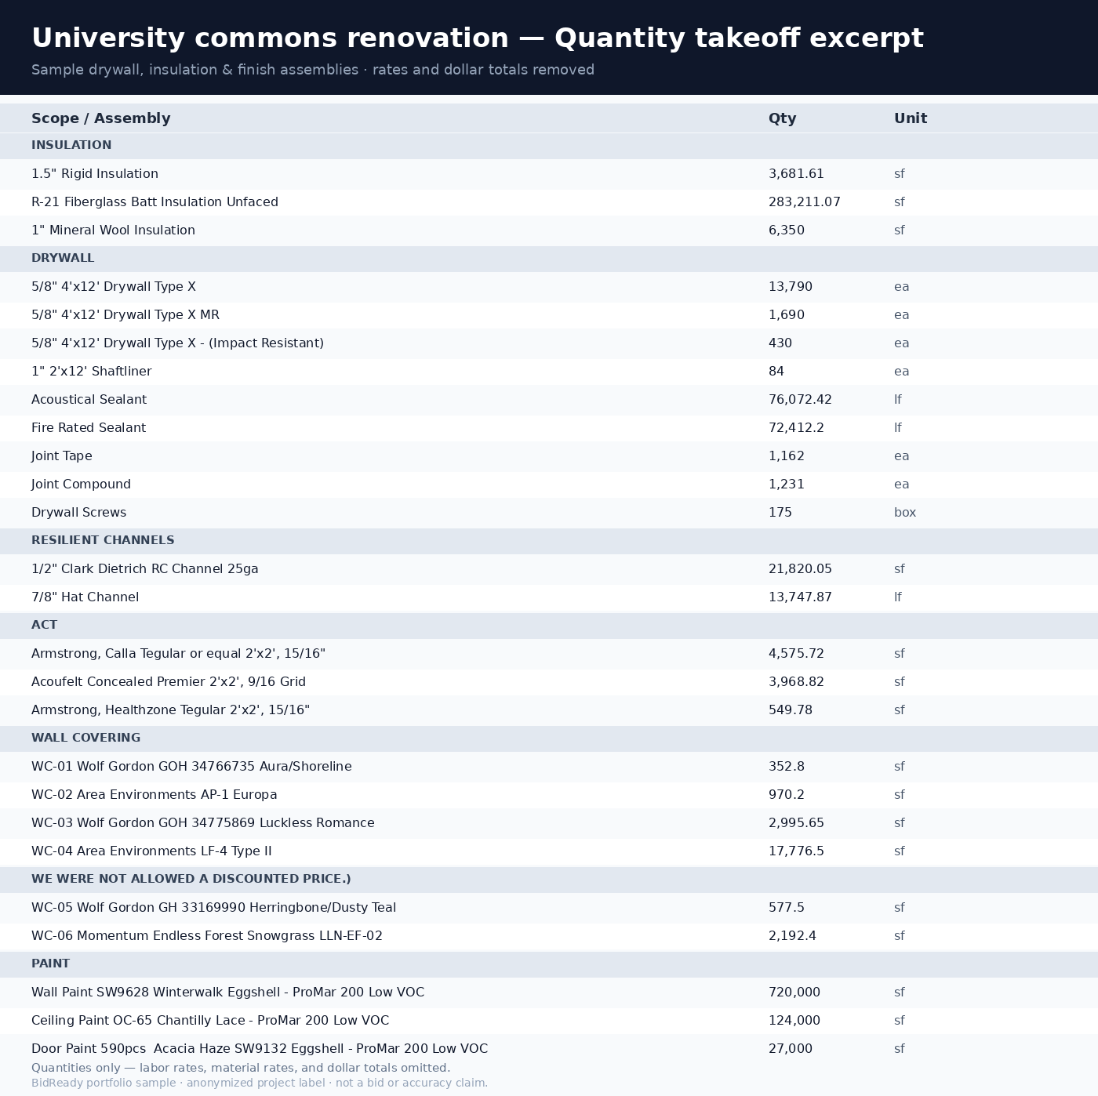Select the WC-01 Wolf Gordon Aura/Shoreline row
The width and height of the screenshot is (1098, 1096).
[549, 767]
